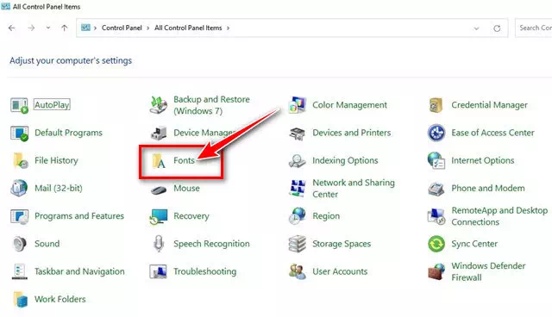Click the Backup and Restore icon
Image resolution: width=552 pixels, height=317 pixels.
coord(159,105)
